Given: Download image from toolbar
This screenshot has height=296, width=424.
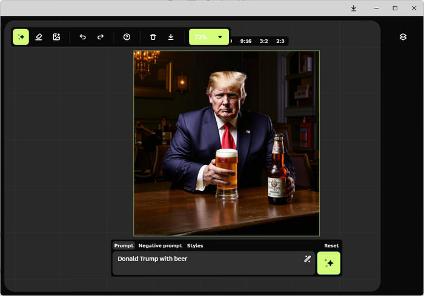Looking at the screenshot, I should [171, 37].
